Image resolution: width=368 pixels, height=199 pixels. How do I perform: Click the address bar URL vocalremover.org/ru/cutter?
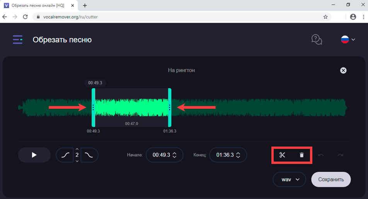point(70,17)
